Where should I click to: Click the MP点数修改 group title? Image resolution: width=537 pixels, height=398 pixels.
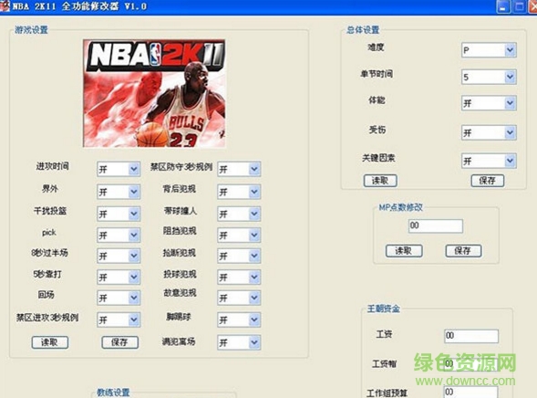coord(400,207)
